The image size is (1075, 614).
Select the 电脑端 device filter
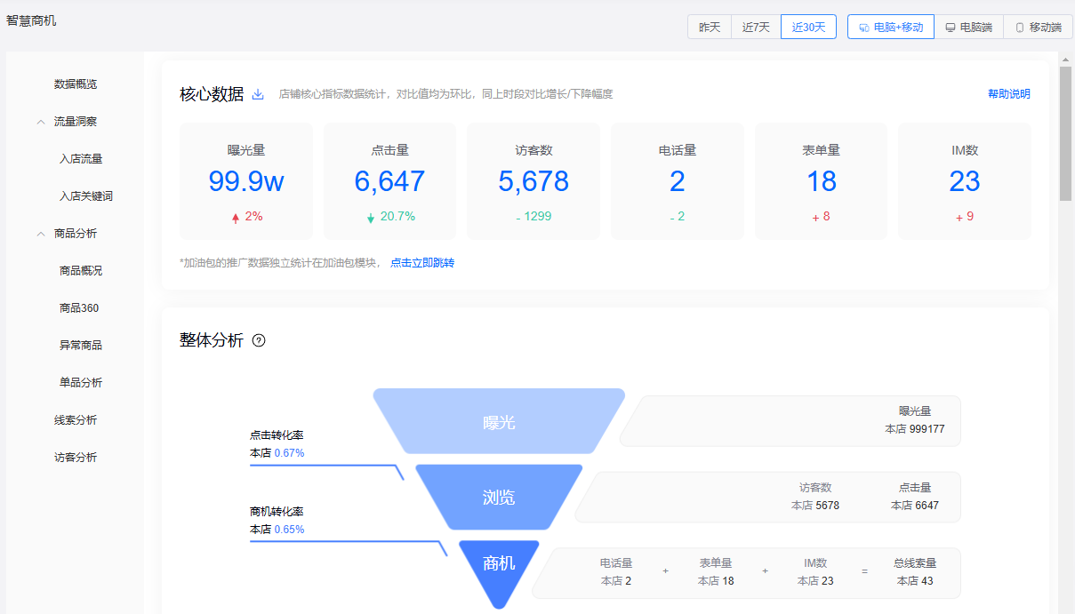coord(968,27)
